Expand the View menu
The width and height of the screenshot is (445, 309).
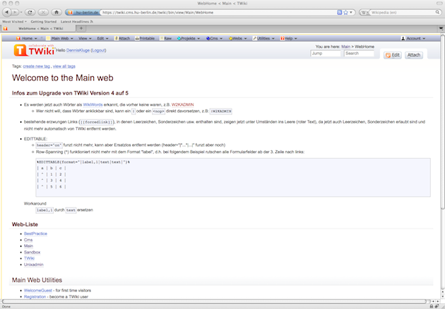point(85,38)
